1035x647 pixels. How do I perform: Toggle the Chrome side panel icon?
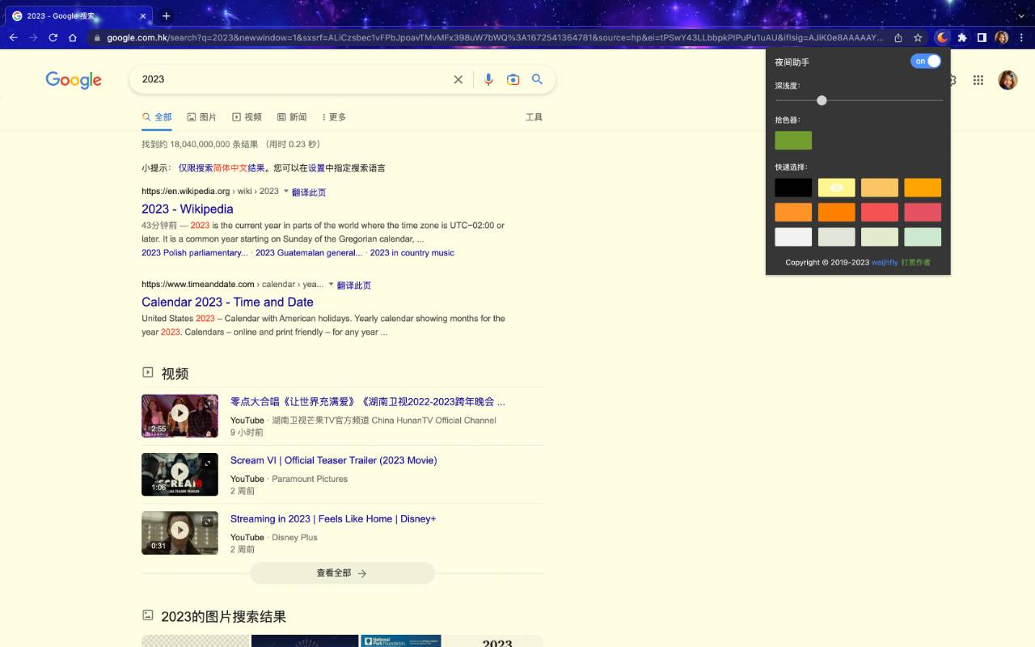tap(982, 37)
